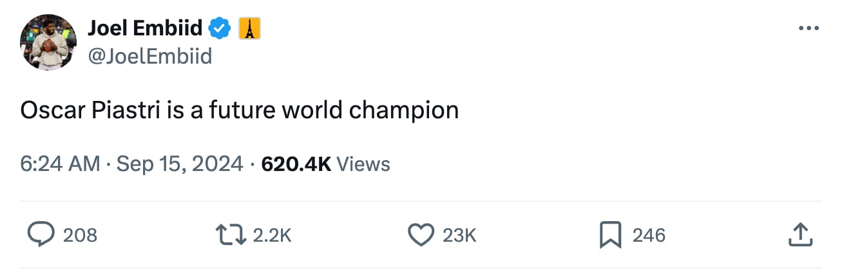844x270 pixels.
Task: Open the @JoelEmbiid handle link
Action: pos(149,57)
